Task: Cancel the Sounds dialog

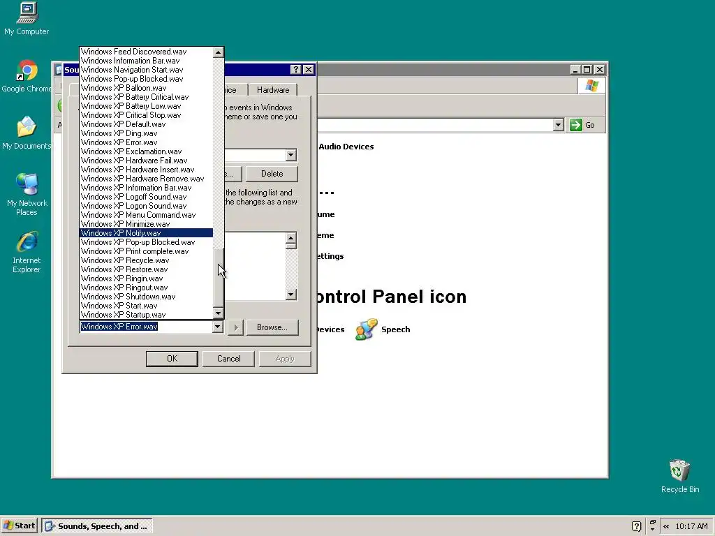Action: [x=228, y=359]
